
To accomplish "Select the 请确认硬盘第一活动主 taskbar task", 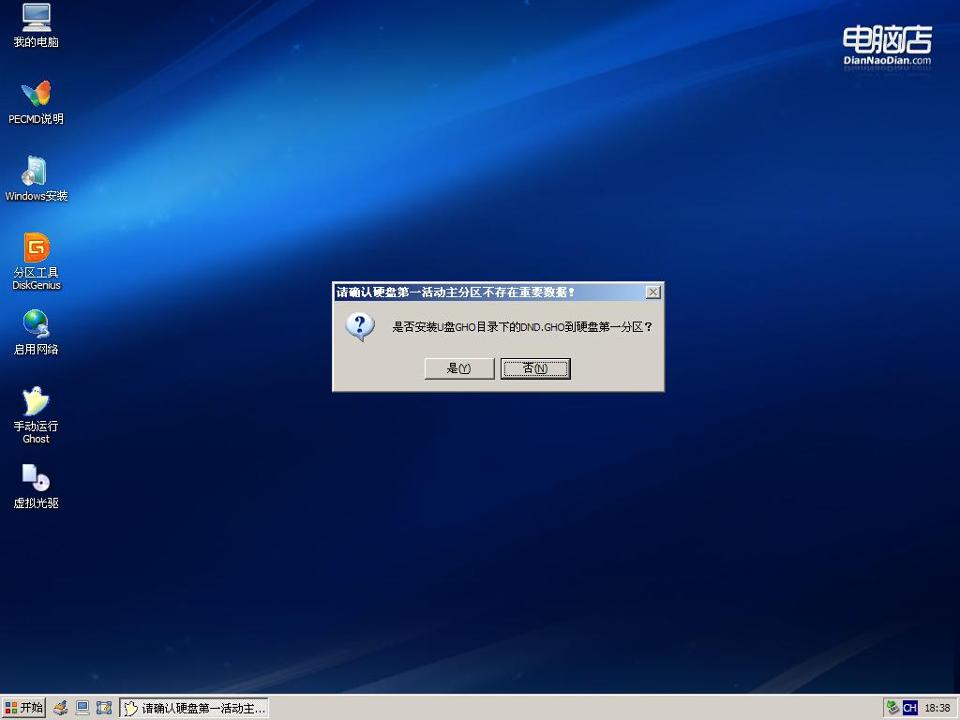I will [x=192, y=708].
